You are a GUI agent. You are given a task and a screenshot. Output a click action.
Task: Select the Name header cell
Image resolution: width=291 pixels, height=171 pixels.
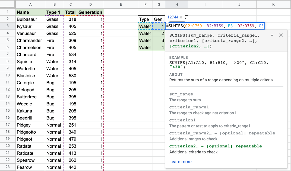coord(30,12)
